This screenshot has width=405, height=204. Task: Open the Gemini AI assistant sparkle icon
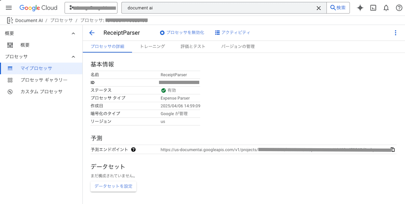click(360, 8)
